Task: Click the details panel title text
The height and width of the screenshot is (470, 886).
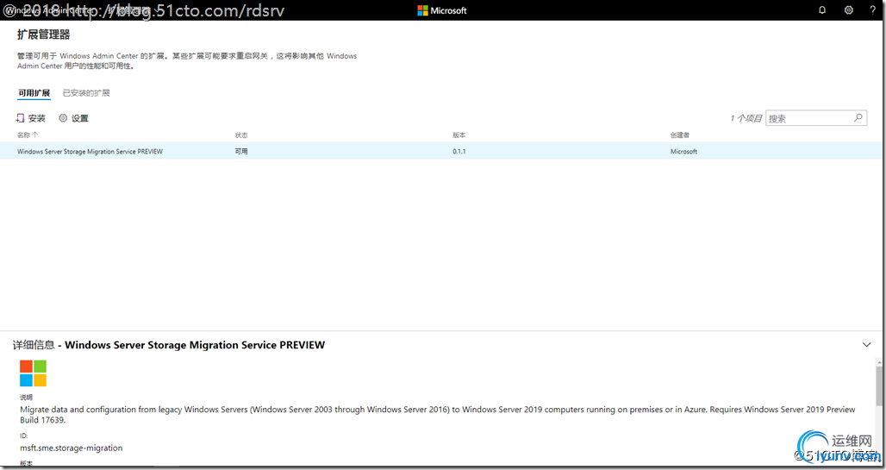Action: click(169, 344)
